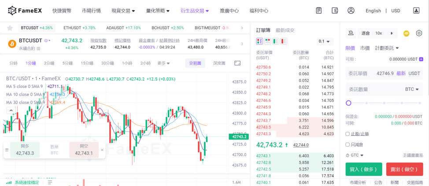
Task: Click the green 買入(做多) button
Action: (363, 169)
